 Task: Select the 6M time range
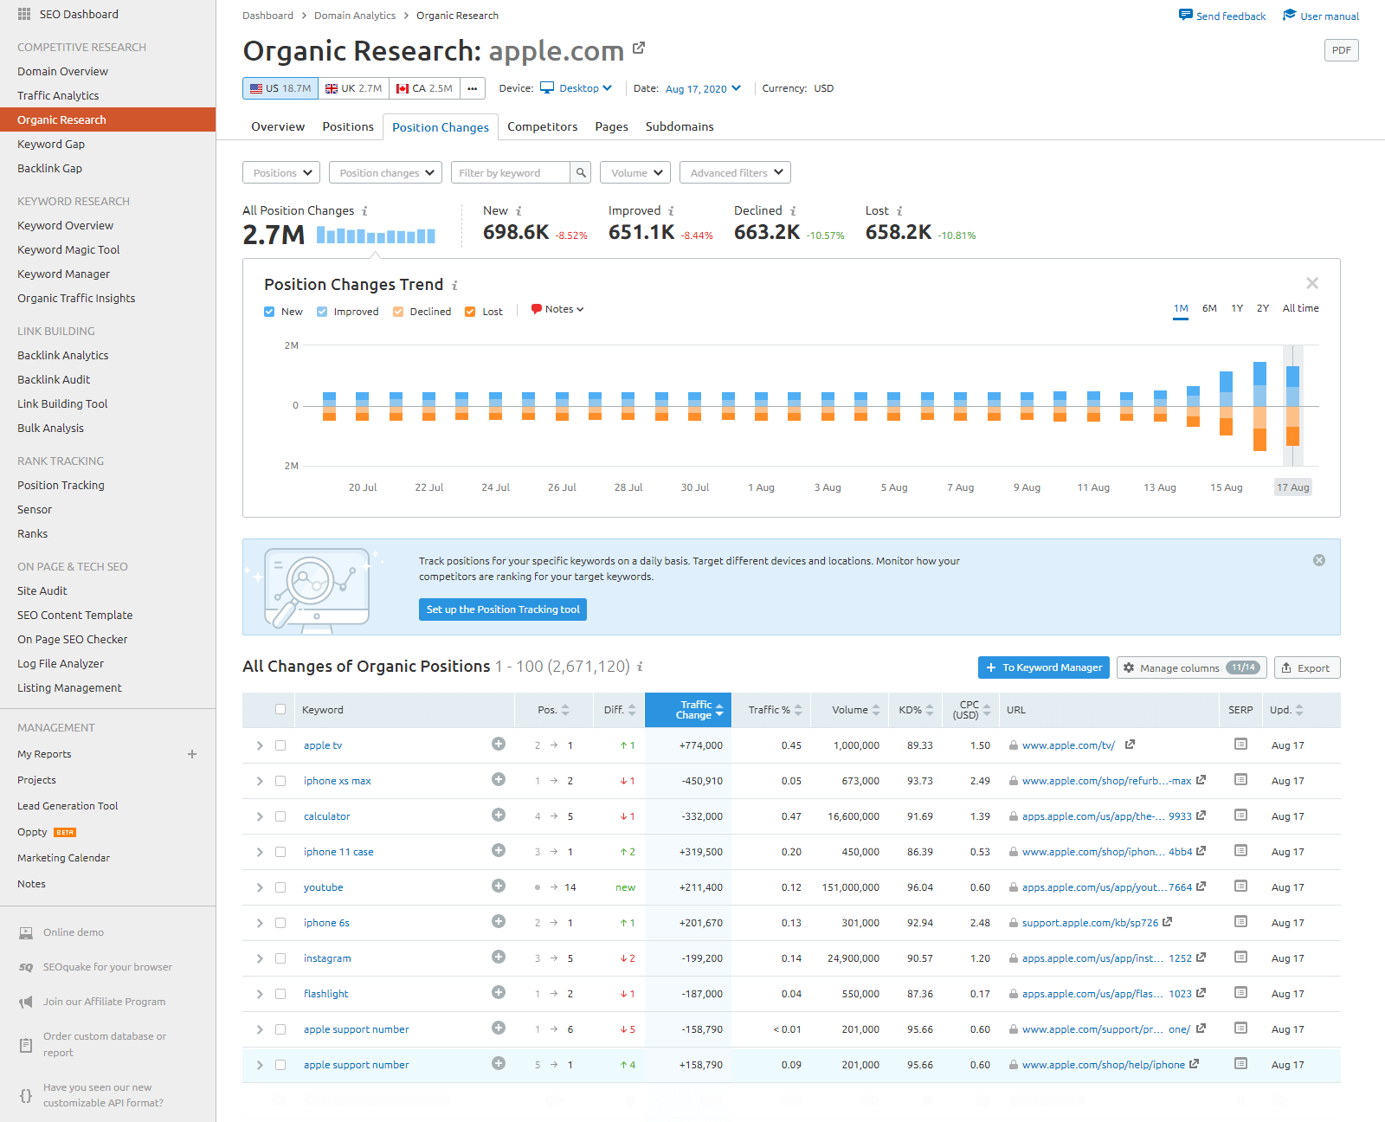(x=1209, y=308)
